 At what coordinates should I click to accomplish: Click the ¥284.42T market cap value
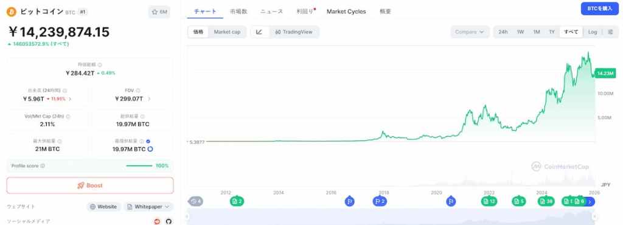coord(80,73)
